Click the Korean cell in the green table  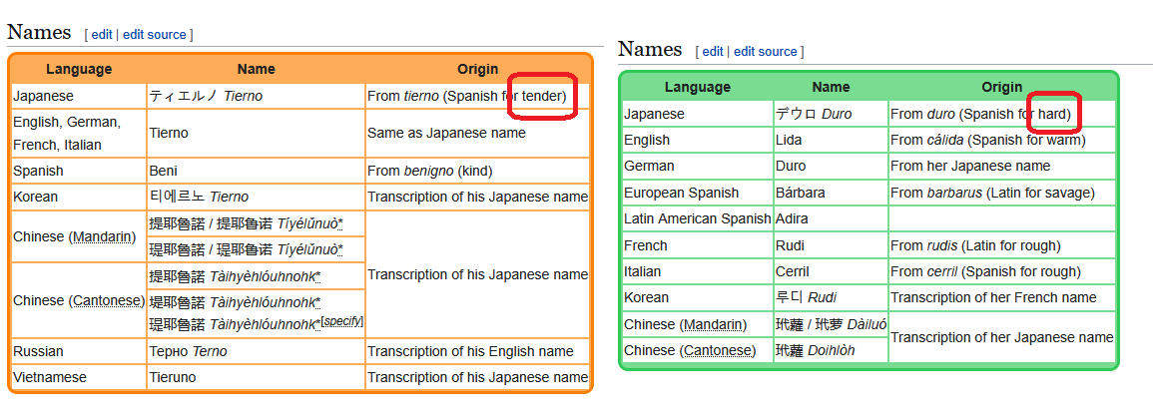tap(697, 297)
